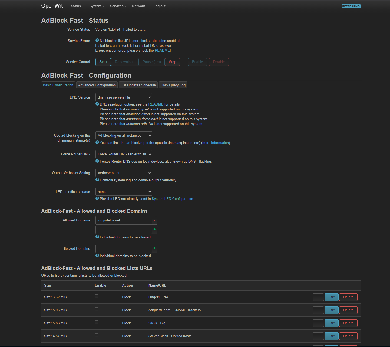
Task: Click Log out in the top navigation
Action: pos(160,6)
